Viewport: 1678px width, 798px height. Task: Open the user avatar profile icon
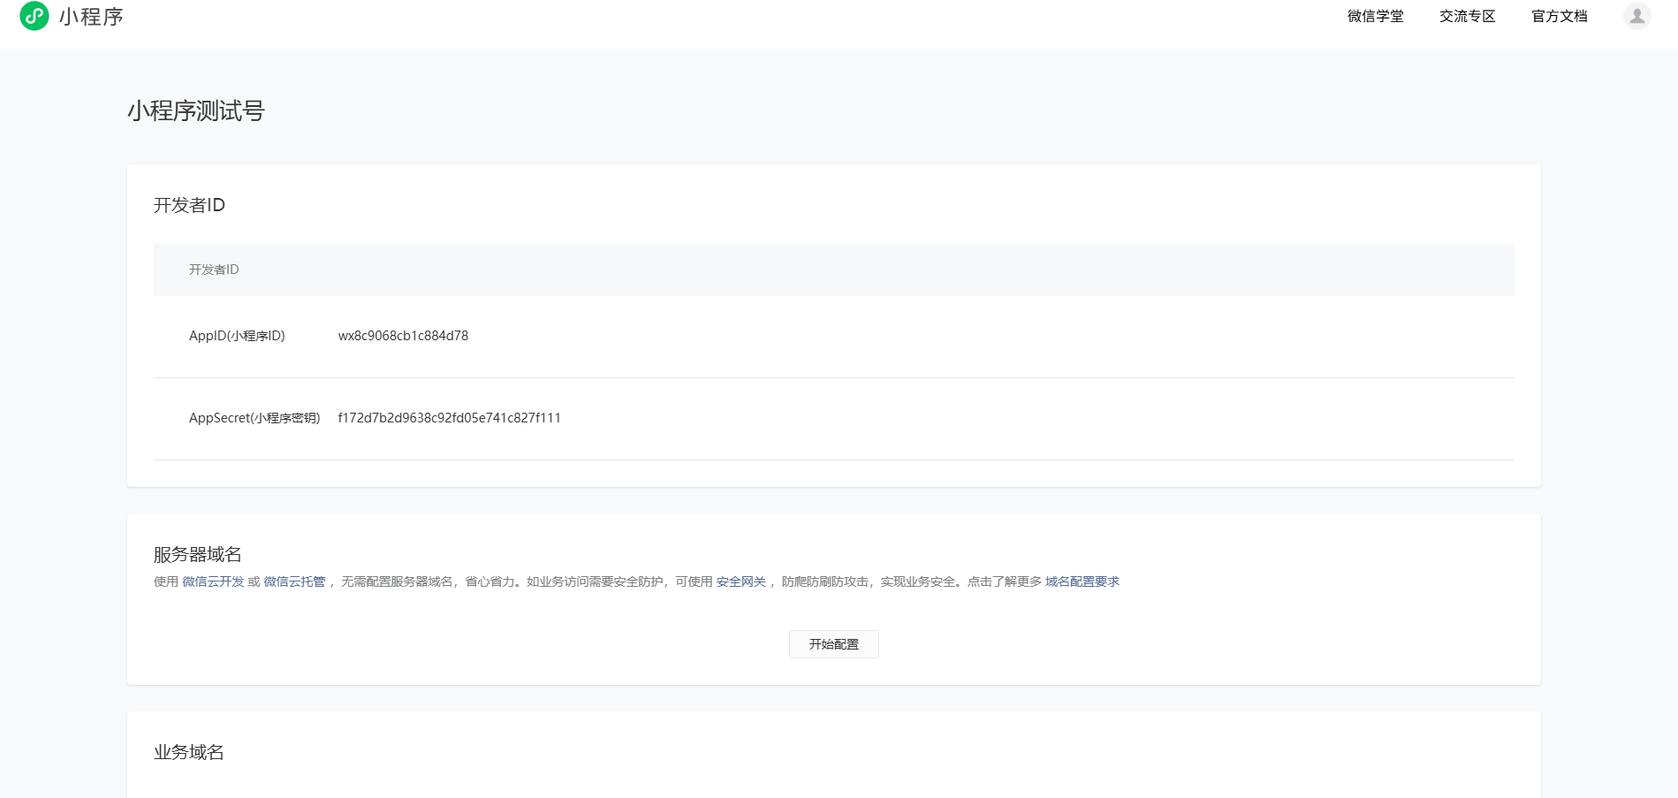tap(1636, 16)
